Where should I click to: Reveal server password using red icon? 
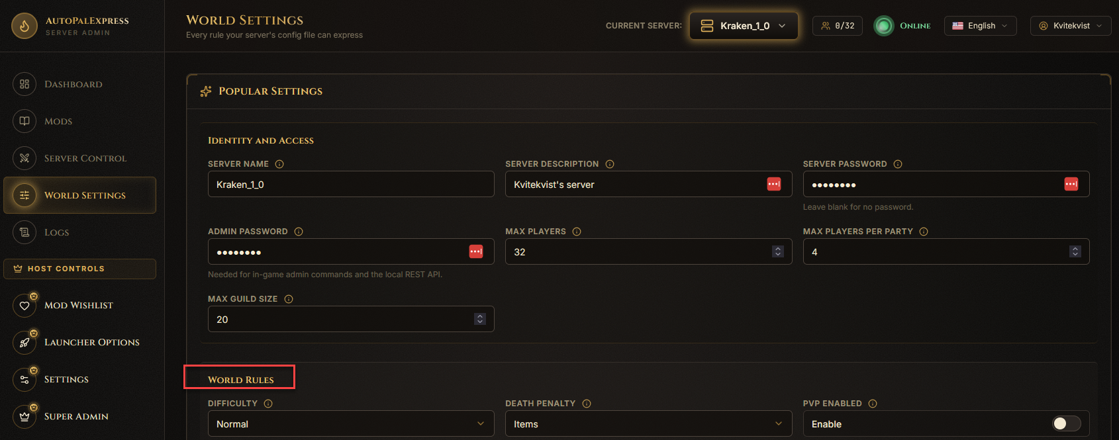coord(1071,184)
